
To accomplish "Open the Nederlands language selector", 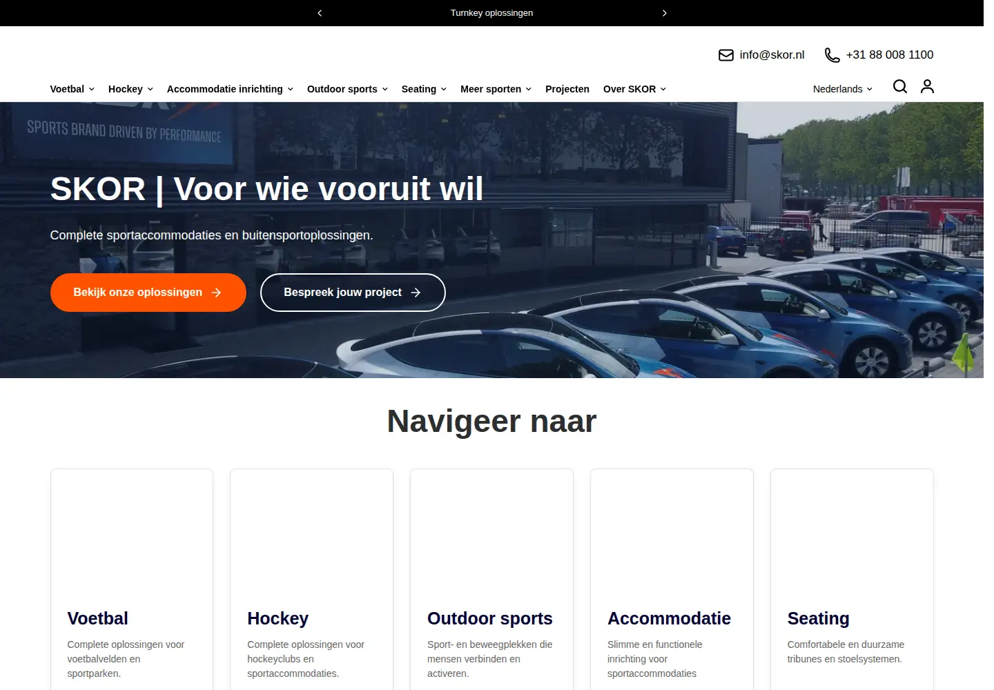I will tap(843, 89).
